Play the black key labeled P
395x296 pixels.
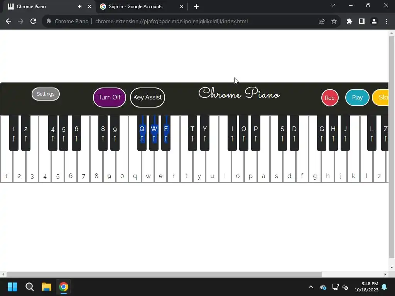tap(256, 133)
